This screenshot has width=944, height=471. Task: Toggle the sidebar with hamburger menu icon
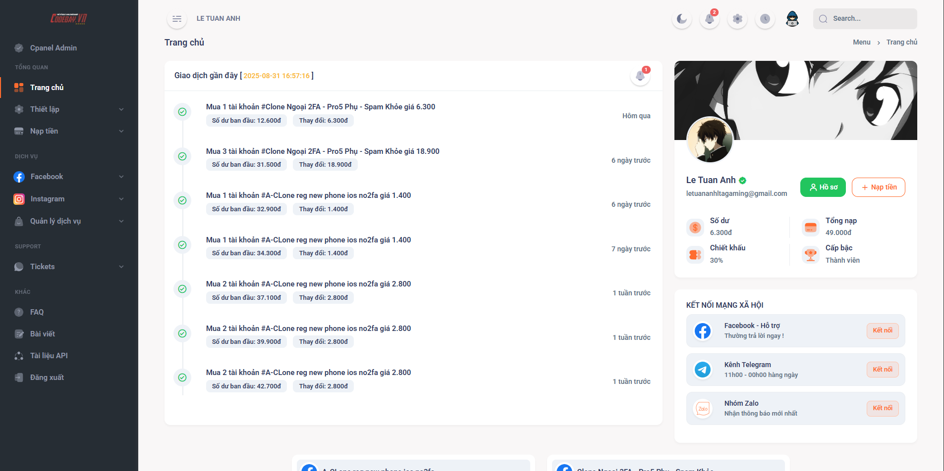tap(177, 19)
